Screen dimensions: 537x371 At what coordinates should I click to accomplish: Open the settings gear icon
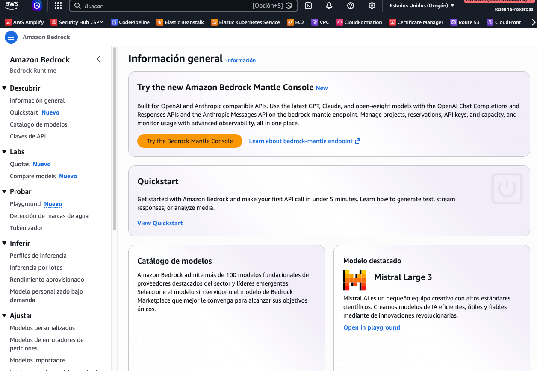tap(372, 6)
